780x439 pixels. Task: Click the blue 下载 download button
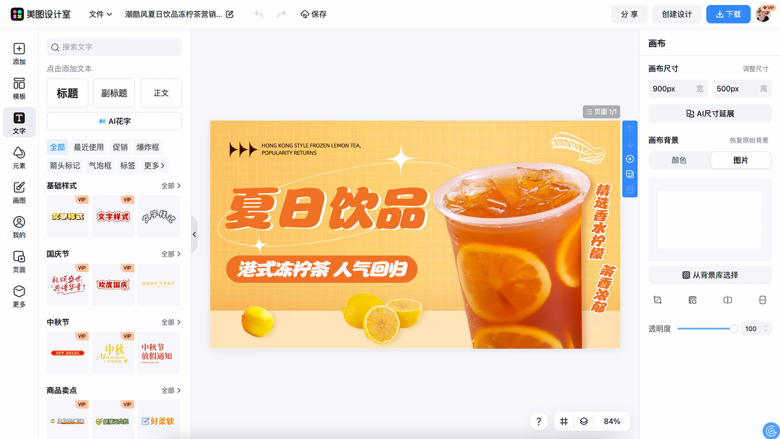click(728, 14)
